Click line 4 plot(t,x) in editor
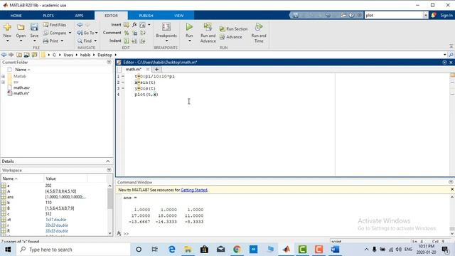Screen dimensions: 455x256 tap(146, 95)
